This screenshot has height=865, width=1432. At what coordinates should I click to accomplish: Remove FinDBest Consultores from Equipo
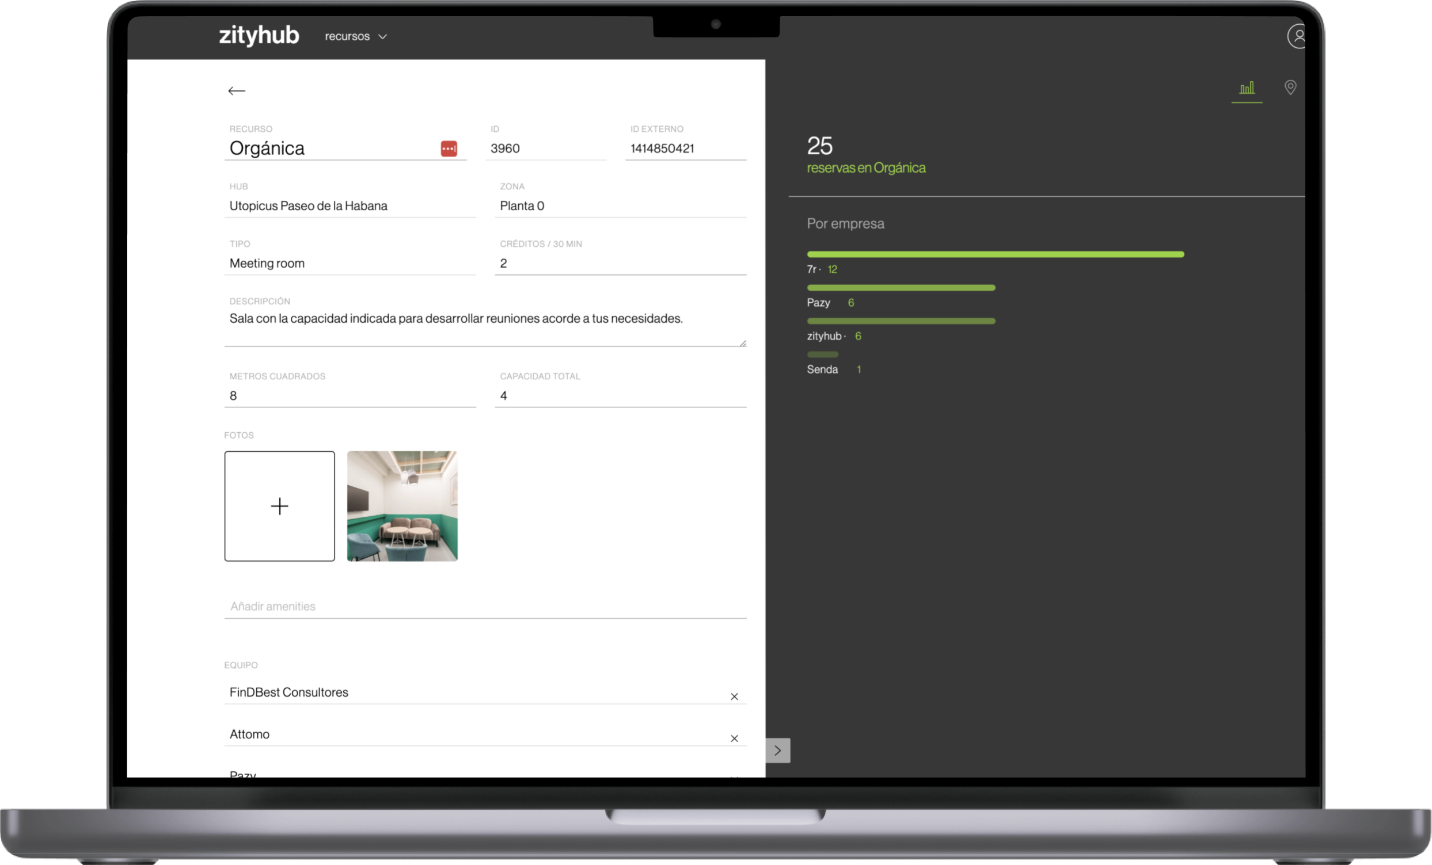click(734, 696)
